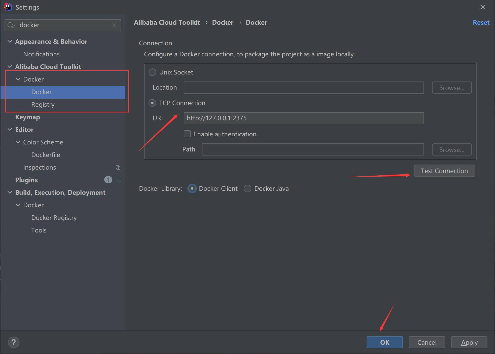495x354 pixels.
Task: Select Docker Java library option
Action: point(247,188)
